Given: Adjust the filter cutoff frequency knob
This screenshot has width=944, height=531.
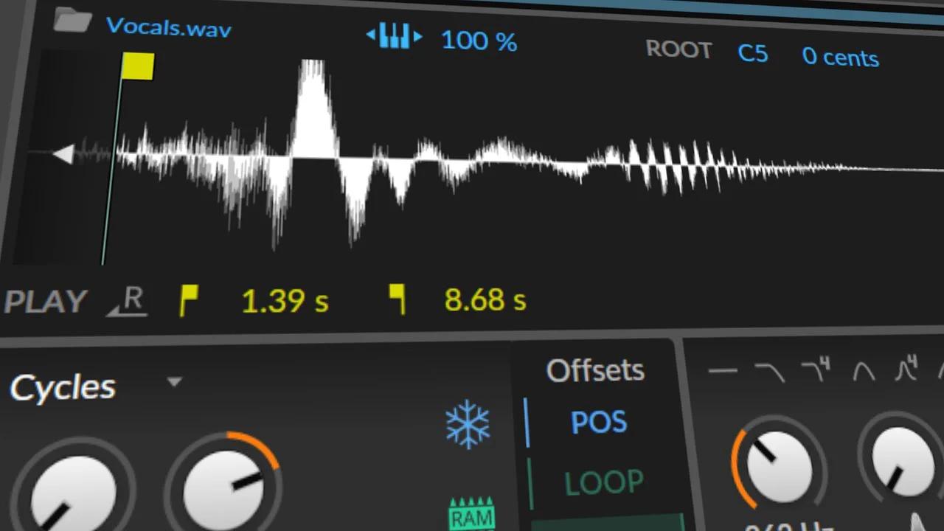Looking at the screenshot, I should click(x=780, y=468).
